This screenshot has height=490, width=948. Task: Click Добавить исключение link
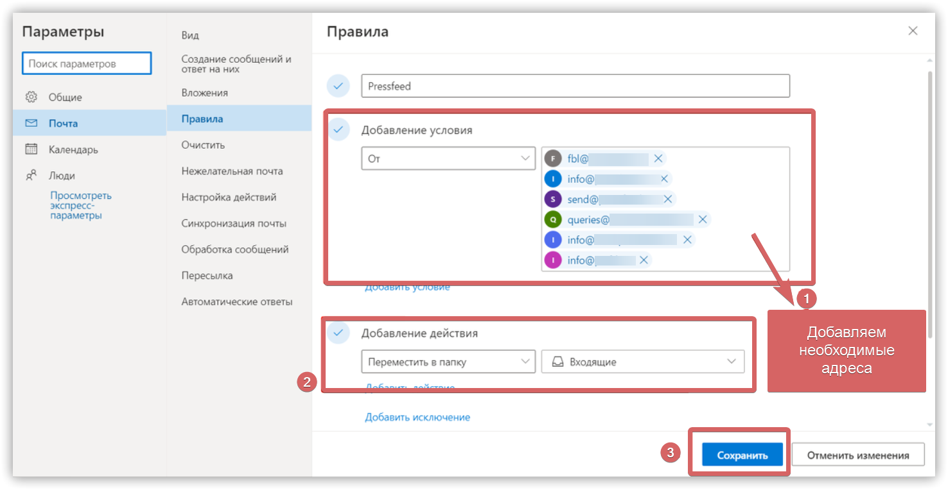coord(417,417)
